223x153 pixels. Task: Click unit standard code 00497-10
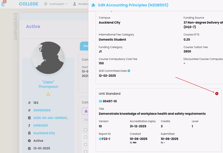110,101
